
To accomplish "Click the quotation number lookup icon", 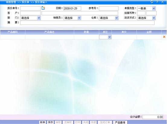I will tap(43, 8).
